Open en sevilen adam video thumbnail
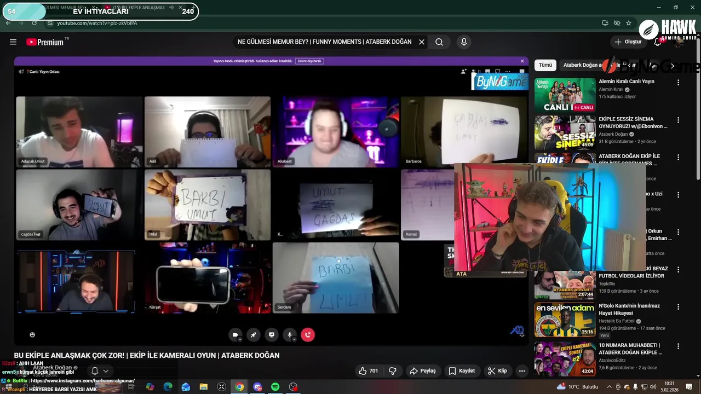The image size is (701, 394). (x=565, y=320)
